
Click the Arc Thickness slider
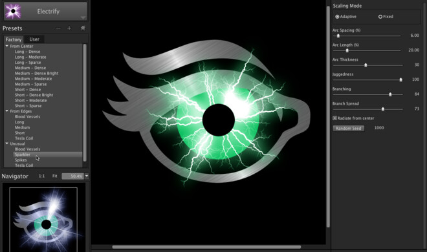pyautogui.click(x=367, y=65)
